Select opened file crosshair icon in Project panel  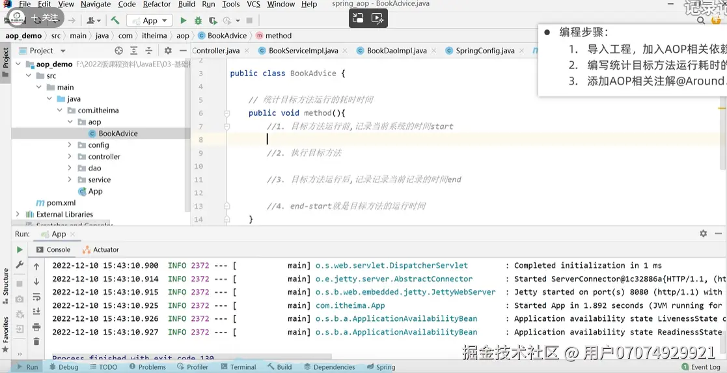pos(118,51)
